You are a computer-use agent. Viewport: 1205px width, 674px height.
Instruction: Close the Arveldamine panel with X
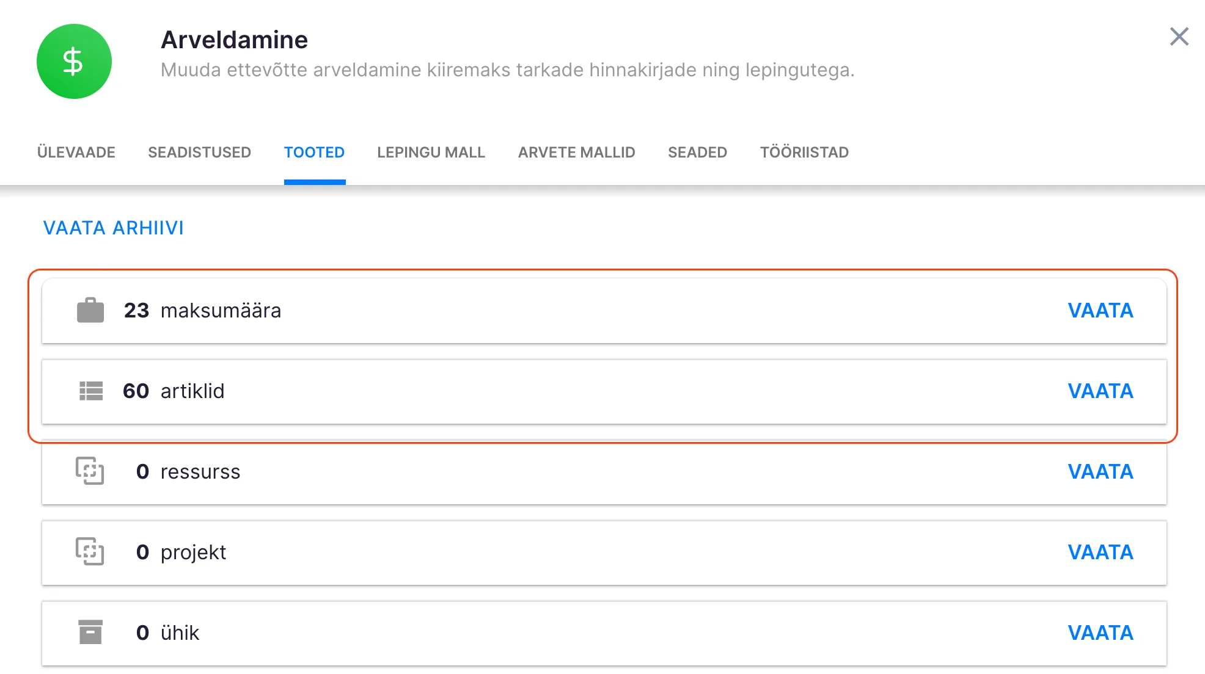(x=1179, y=37)
